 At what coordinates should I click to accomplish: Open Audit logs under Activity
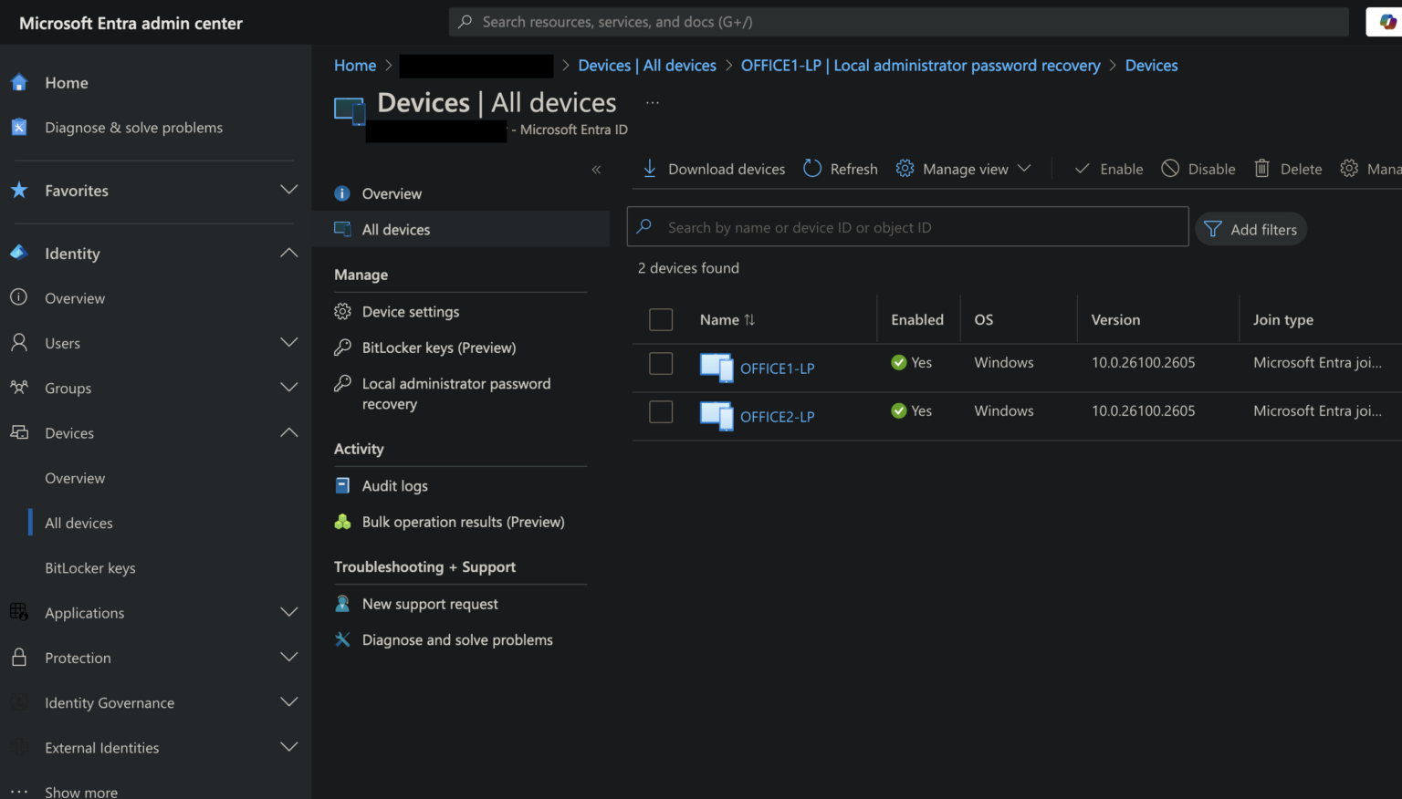(394, 485)
